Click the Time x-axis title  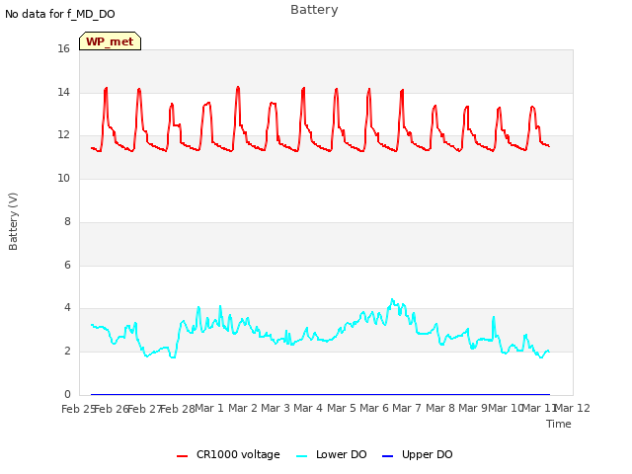click(x=559, y=424)
